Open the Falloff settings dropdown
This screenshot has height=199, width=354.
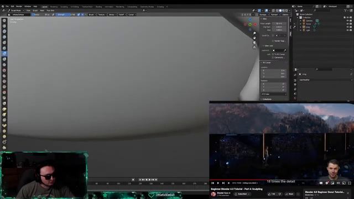point(122,15)
